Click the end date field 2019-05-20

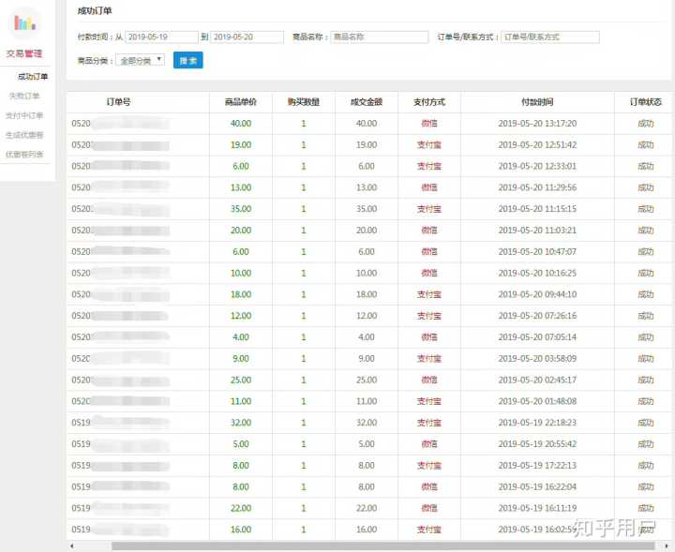pos(247,37)
